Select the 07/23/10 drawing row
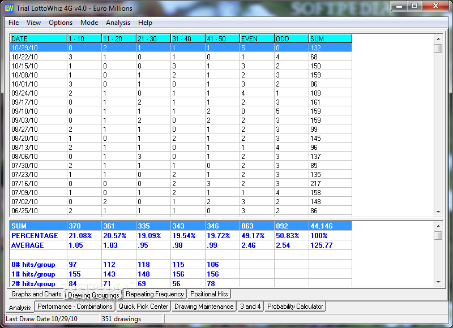Image resolution: width=453 pixels, height=328 pixels. pos(181,175)
